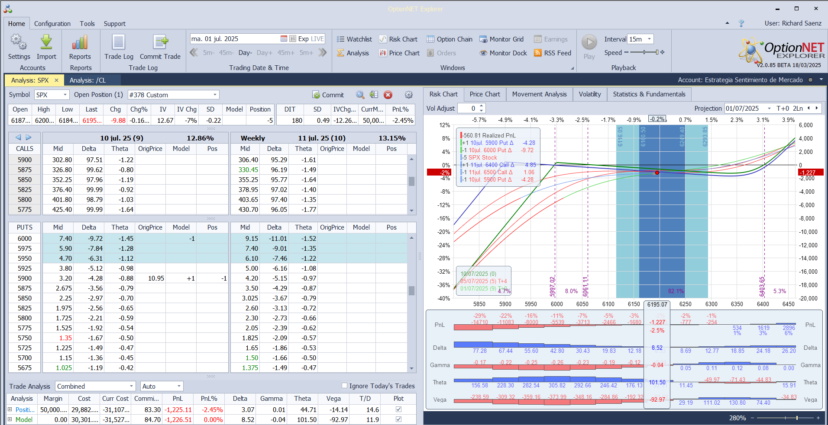This screenshot has height=425, width=828.
Task: Switch to the Configuration ribbon tab
Action: [x=52, y=24]
